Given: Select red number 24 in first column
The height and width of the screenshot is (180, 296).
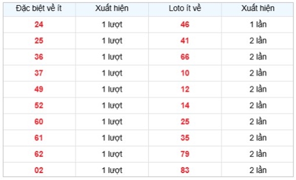Looking at the screenshot, I should (39, 25).
